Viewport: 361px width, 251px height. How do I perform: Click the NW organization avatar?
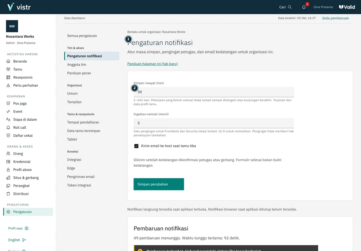12,26
